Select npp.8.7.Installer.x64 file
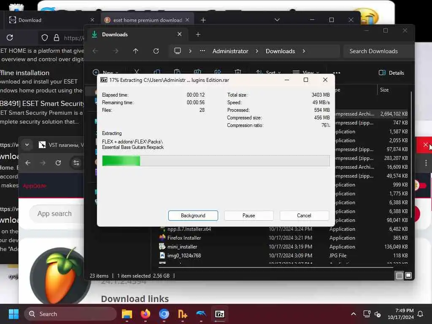 click(189, 229)
